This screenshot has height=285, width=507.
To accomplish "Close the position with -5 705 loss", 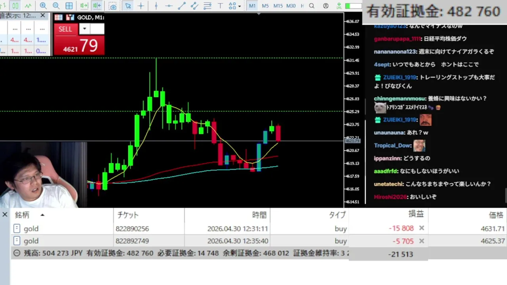I will coord(421,241).
